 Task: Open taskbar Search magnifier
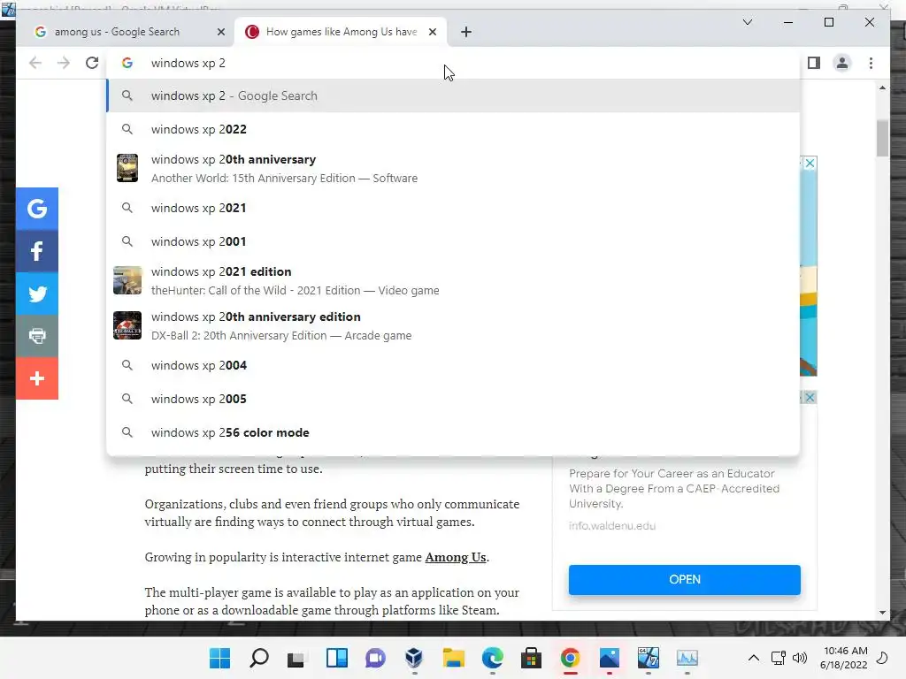tap(259, 658)
